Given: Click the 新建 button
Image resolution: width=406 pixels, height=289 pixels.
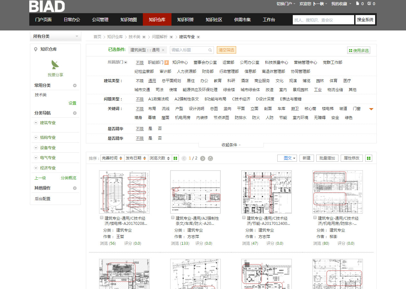Looking at the screenshot, I should (306, 158).
